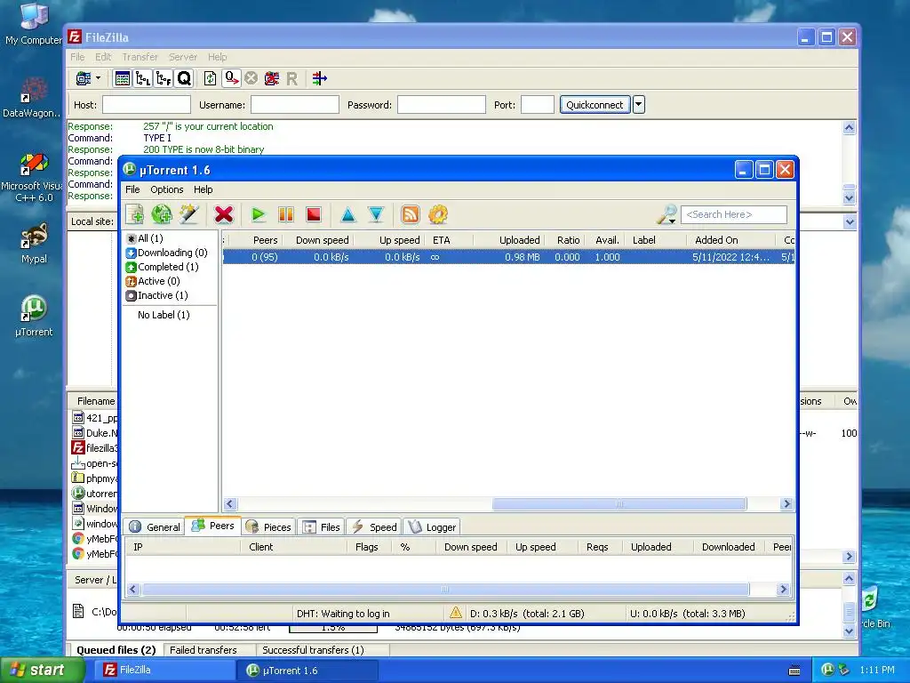Click the torrent list scroll left arrow
The height and width of the screenshot is (683, 910).
[230, 504]
